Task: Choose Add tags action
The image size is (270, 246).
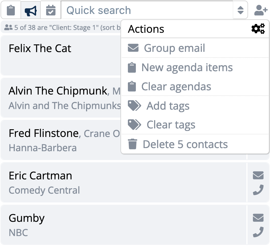Action: [195, 106]
